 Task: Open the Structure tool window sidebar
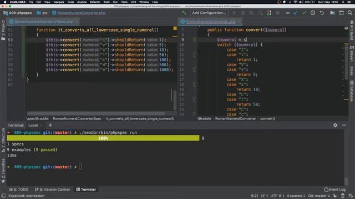(x=3, y=140)
